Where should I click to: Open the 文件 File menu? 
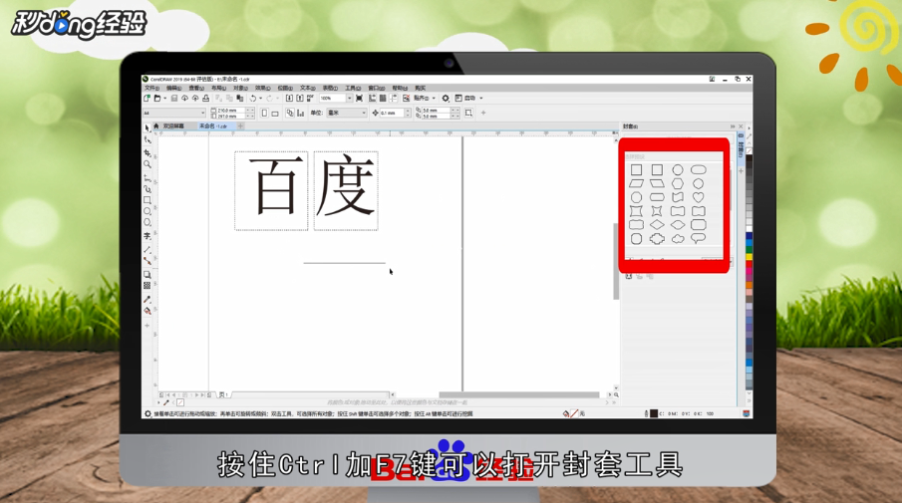point(151,88)
